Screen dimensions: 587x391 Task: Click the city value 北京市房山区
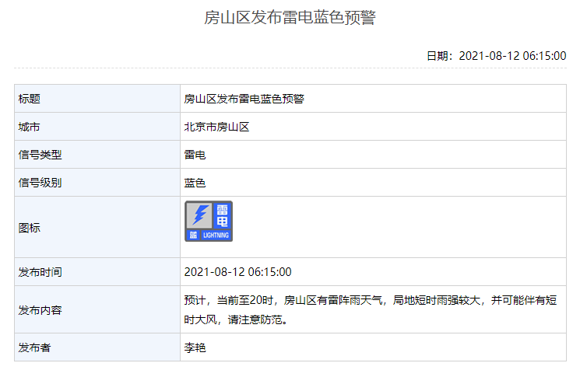216,127
